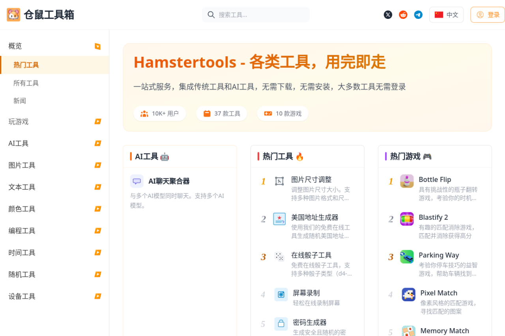The height and width of the screenshot is (336, 505).
Task: Click the AI工具 🤖 card heading
Action: coord(152,156)
